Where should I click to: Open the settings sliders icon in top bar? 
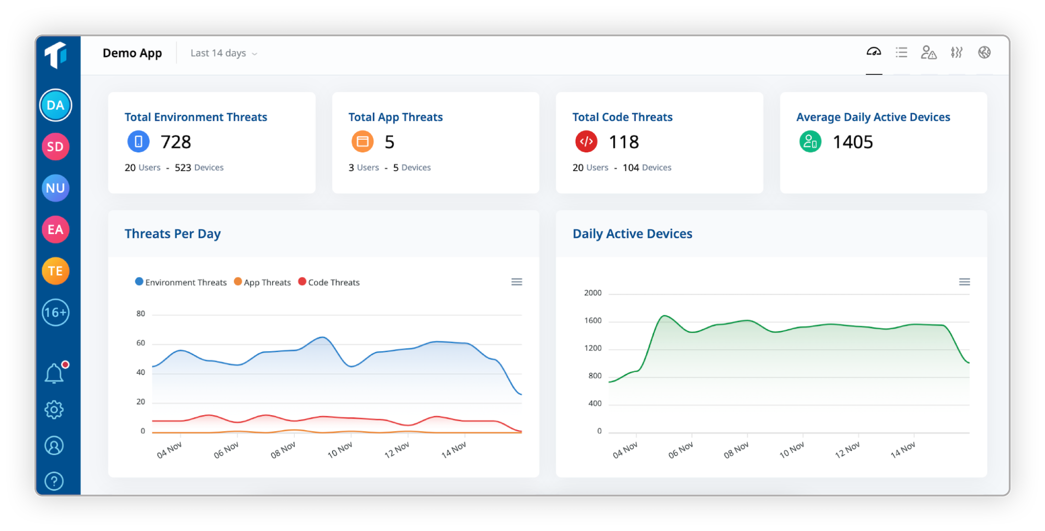(x=957, y=52)
